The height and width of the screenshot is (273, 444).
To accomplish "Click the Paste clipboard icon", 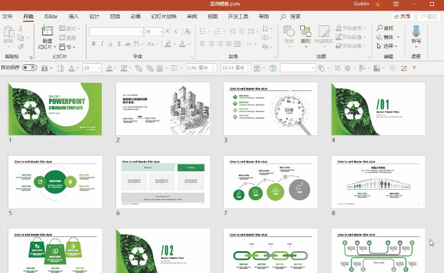I will pyautogui.click(x=9, y=32).
